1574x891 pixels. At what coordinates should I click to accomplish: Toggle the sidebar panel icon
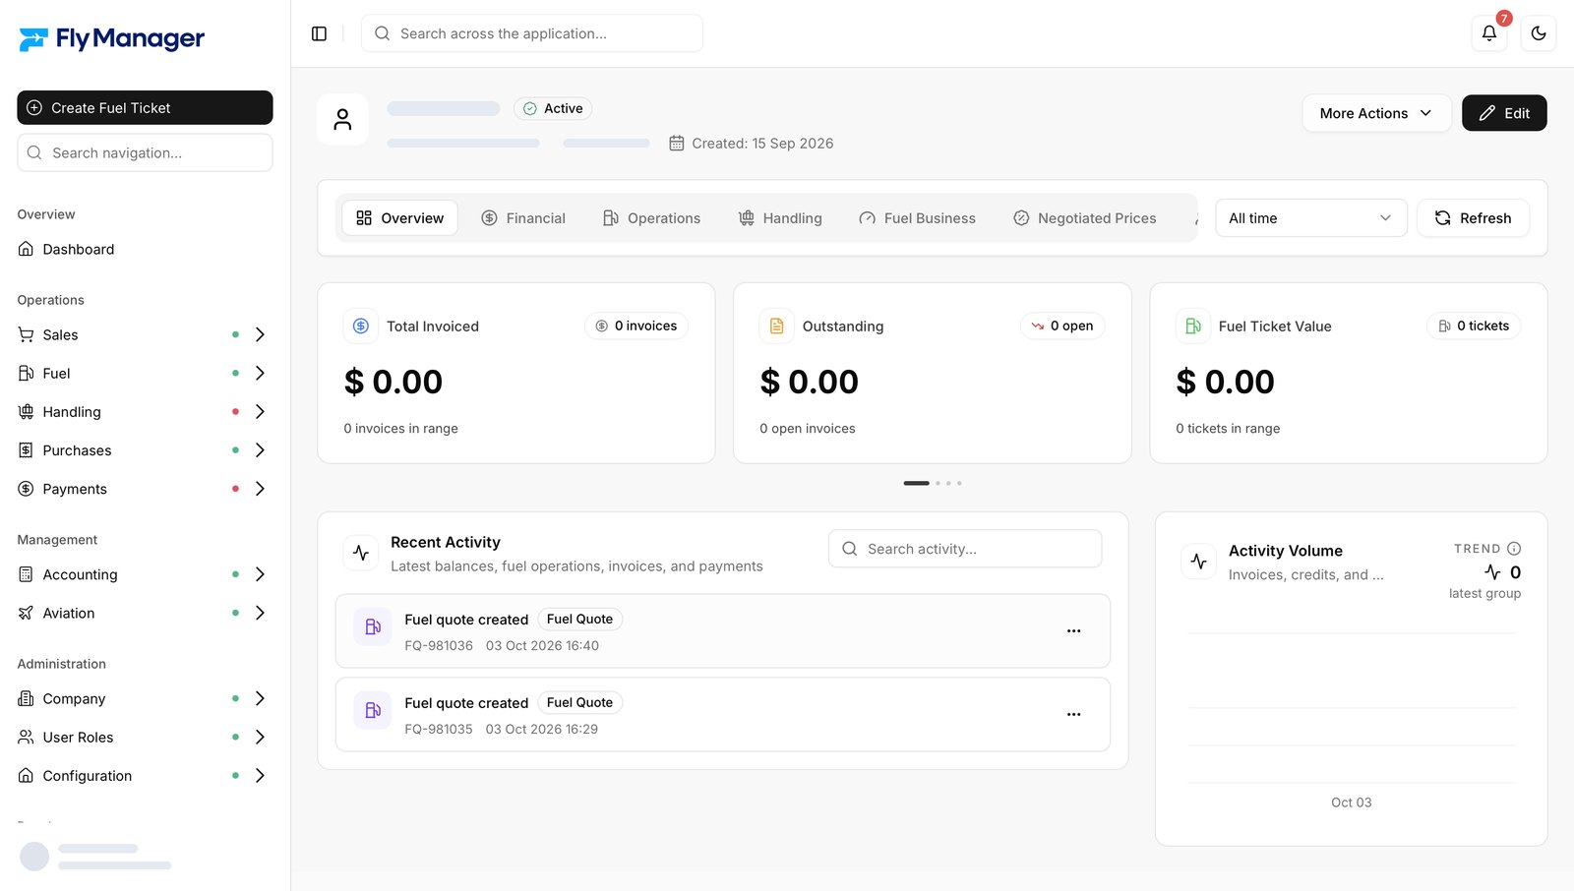(319, 33)
